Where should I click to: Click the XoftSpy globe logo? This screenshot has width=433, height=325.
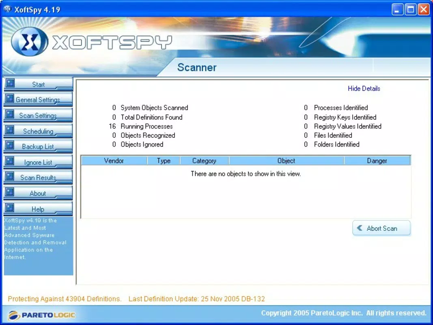point(30,42)
